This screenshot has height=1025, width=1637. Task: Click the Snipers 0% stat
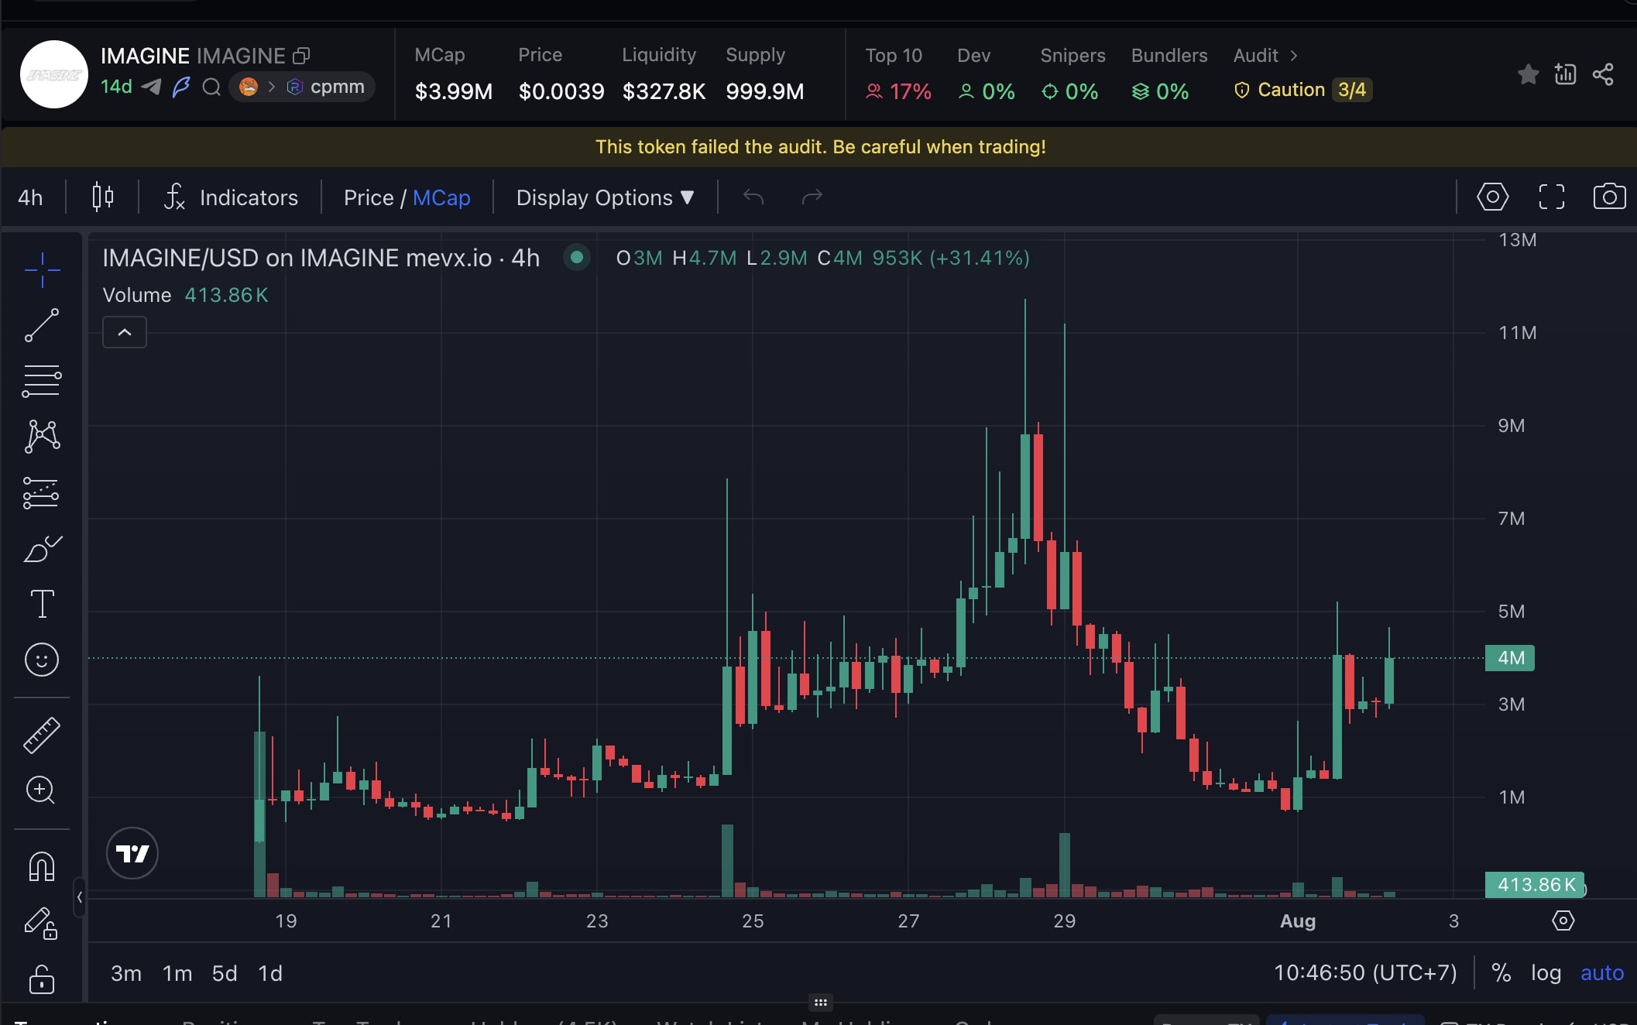1072,74
